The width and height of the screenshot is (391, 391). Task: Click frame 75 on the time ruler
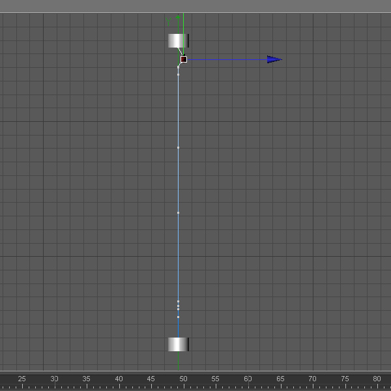345,379
